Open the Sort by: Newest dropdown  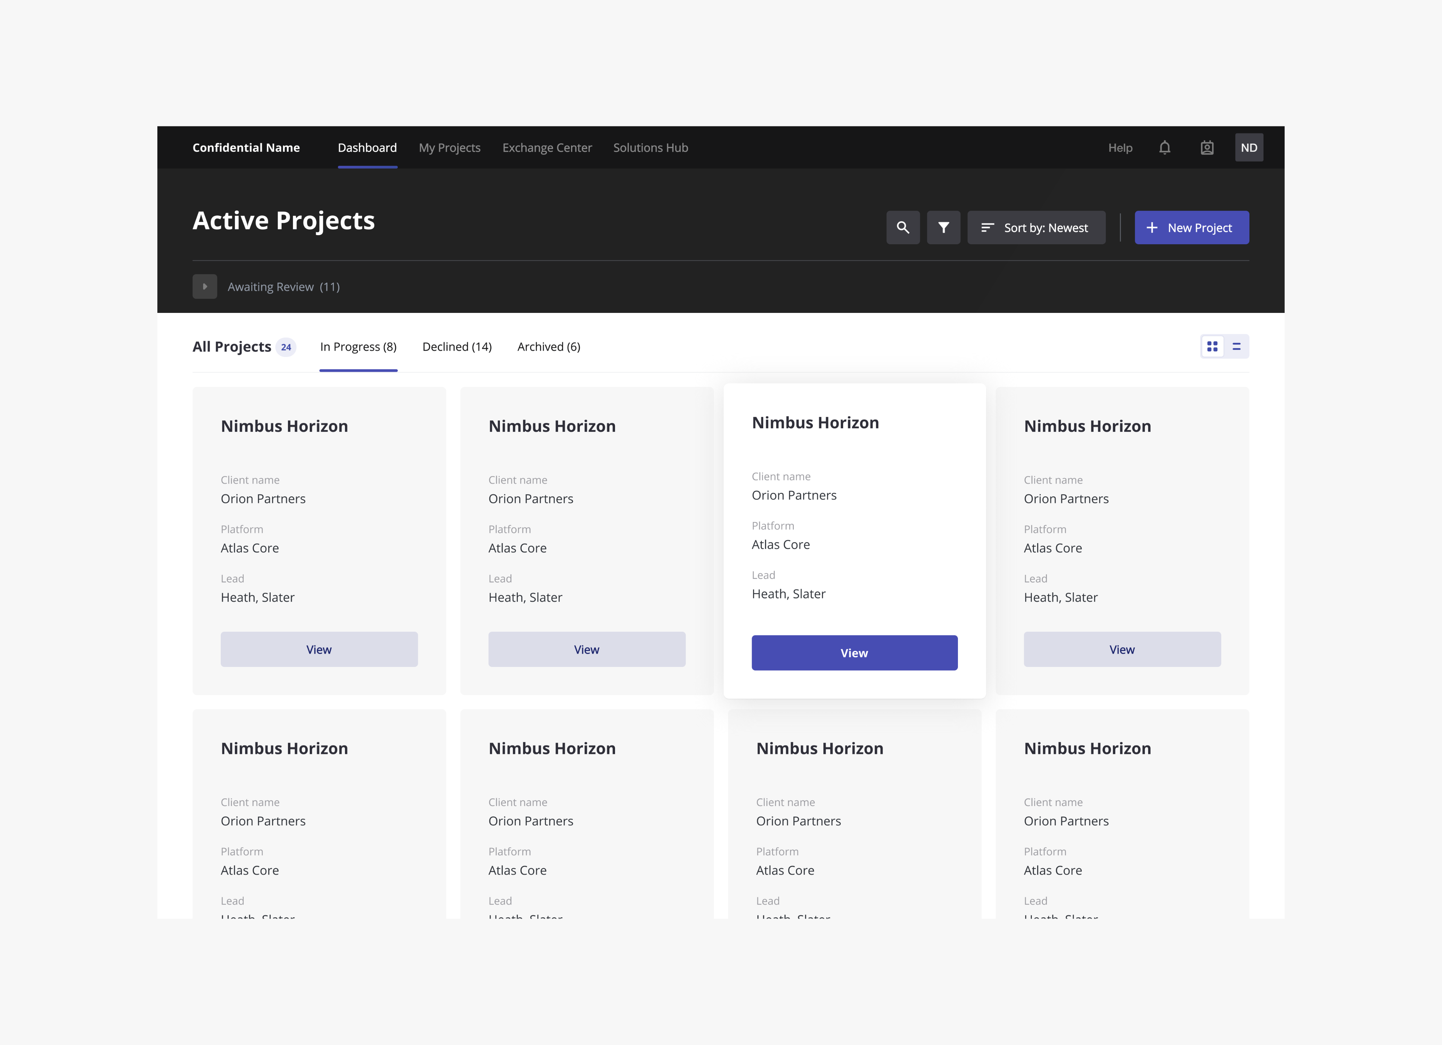point(1036,228)
